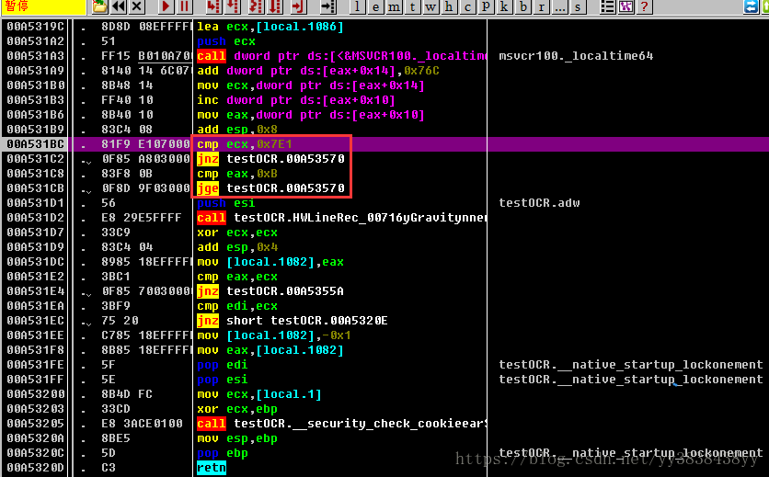Select the 'cmp edi,ecx' instruction
This screenshot has height=477, width=769.
237,306
